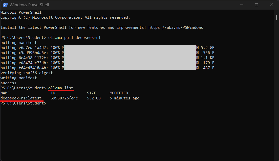This screenshot has height=161, width=279.
Task: Click the 'ollama list' command text
Action: point(61,88)
